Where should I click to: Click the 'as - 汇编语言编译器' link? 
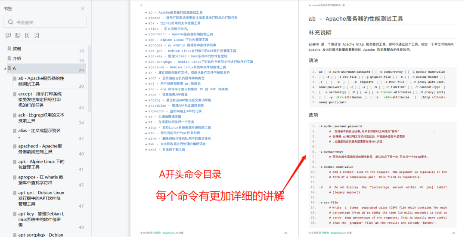[x=164, y=117]
